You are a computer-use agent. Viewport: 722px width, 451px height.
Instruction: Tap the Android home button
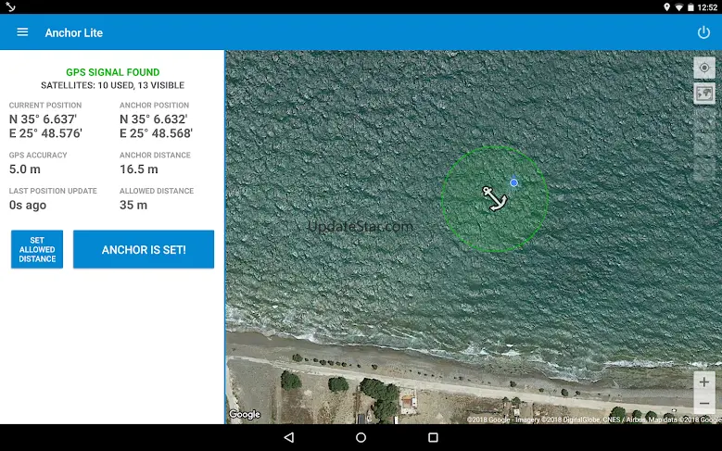(x=361, y=437)
